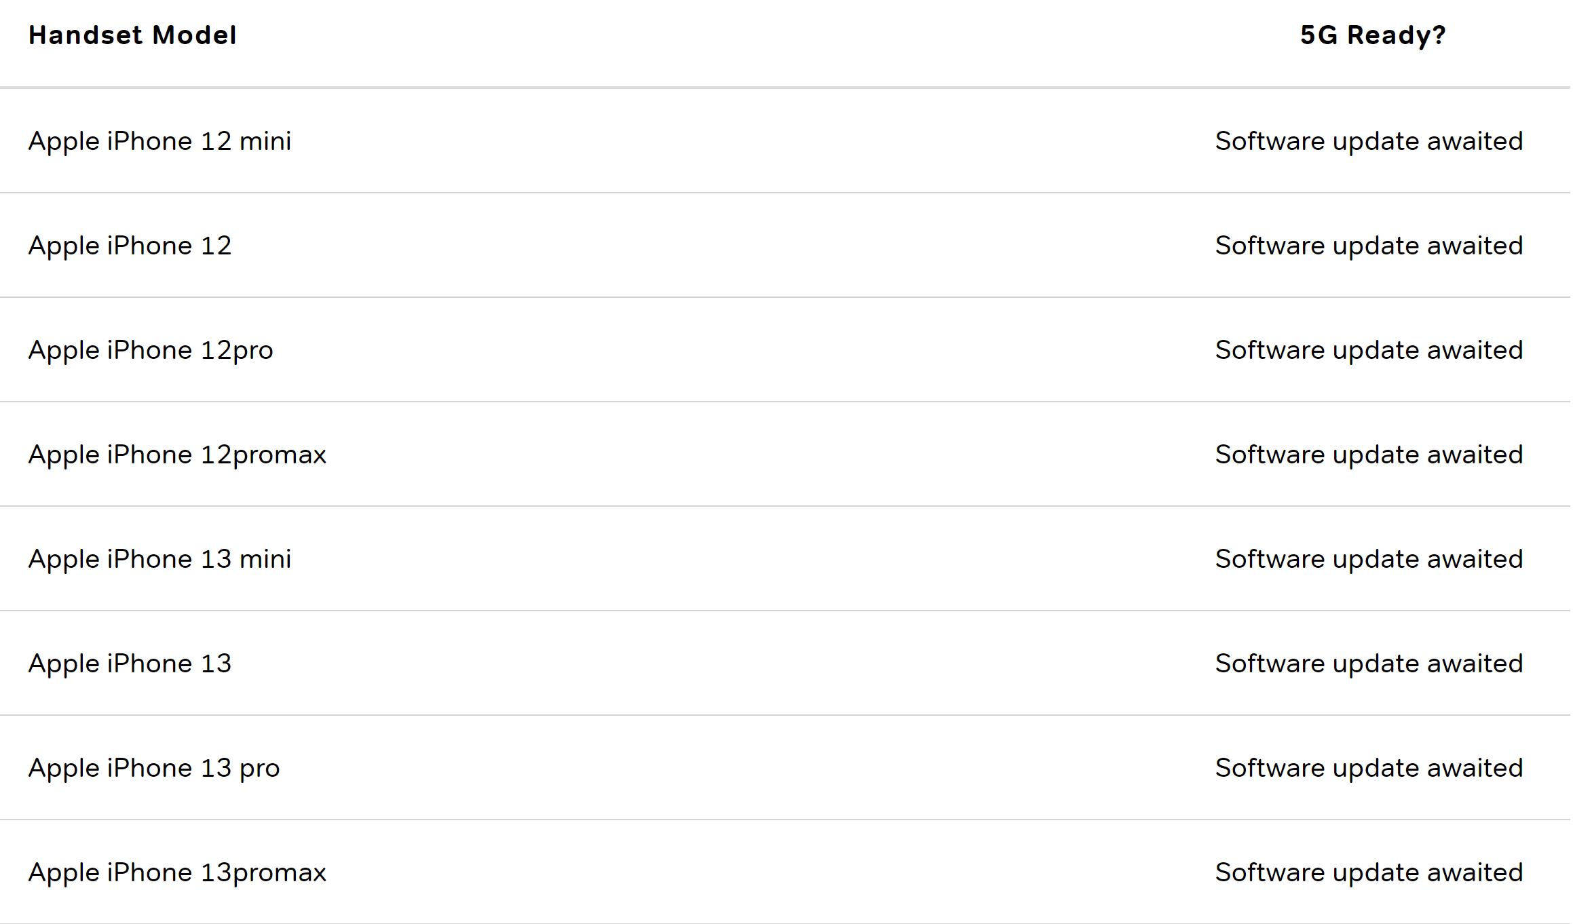Click the Apple iPhone 12pro entry
The height and width of the screenshot is (924, 1573).
coord(151,350)
